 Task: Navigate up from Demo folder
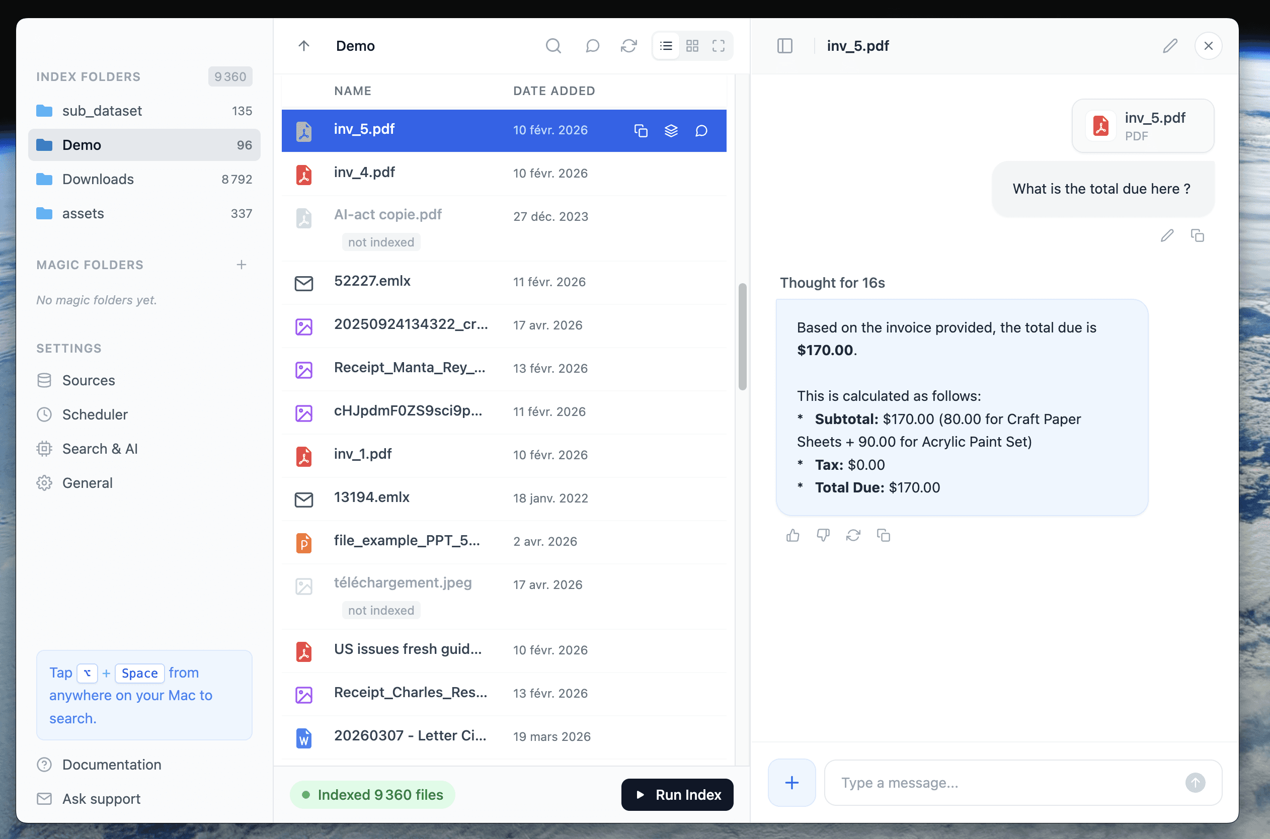(303, 46)
